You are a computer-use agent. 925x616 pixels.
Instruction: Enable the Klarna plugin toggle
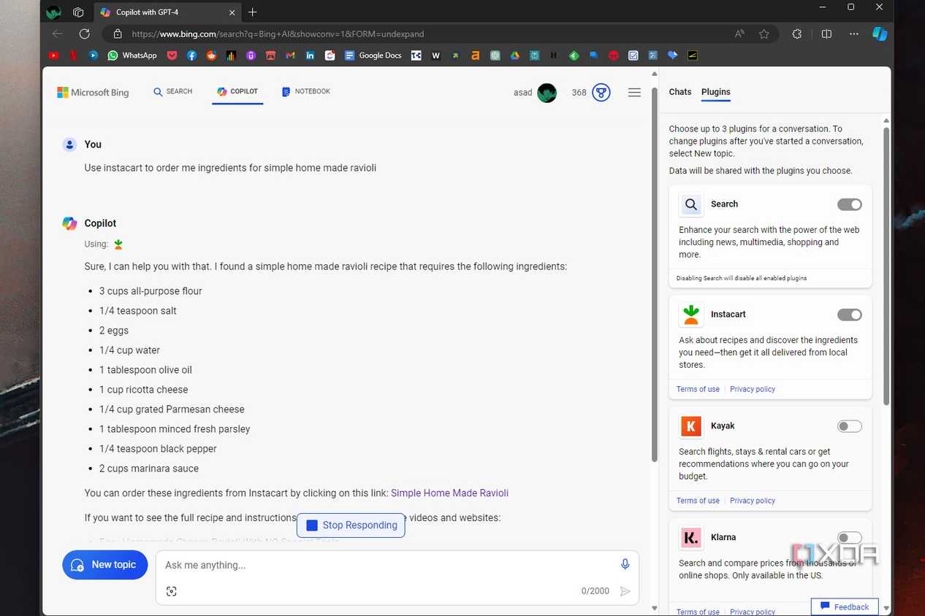pos(850,538)
